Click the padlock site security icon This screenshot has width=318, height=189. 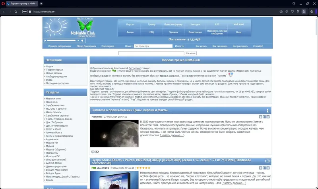click(30, 11)
